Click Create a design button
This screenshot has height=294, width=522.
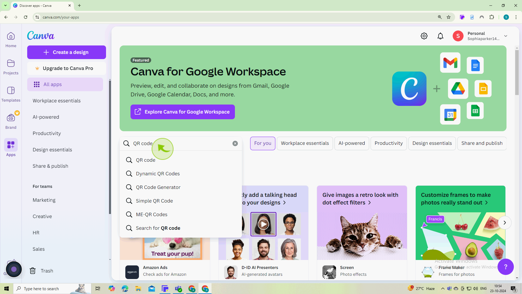pyautogui.click(x=67, y=52)
